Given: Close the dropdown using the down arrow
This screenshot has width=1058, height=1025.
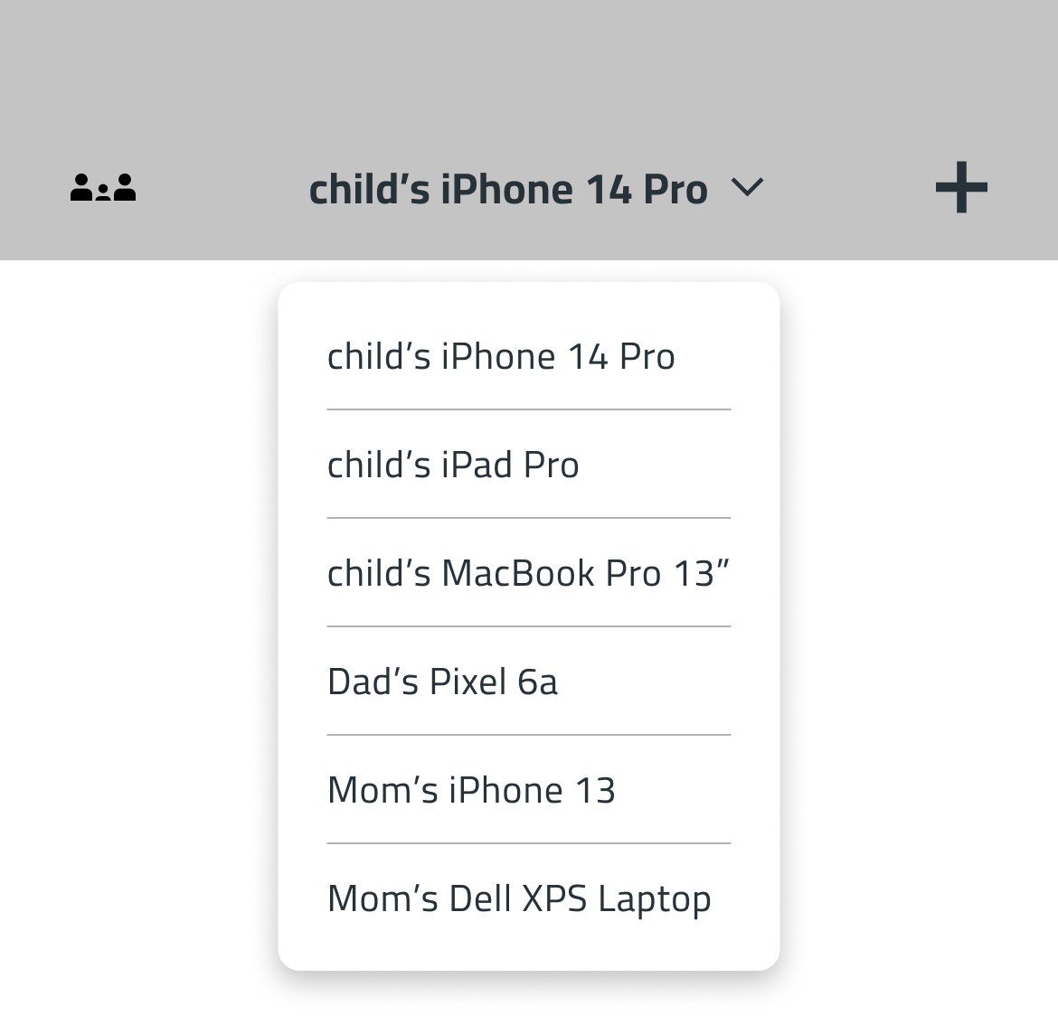Looking at the screenshot, I should click(747, 188).
